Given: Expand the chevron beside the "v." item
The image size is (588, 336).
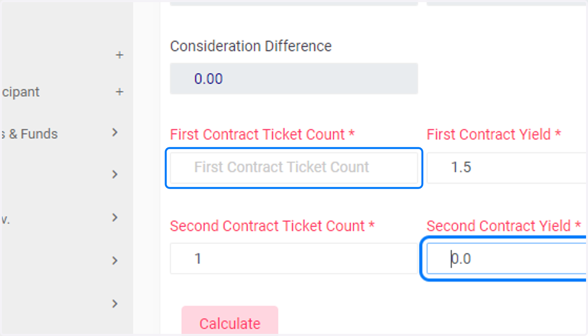Looking at the screenshot, I should tap(115, 217).
